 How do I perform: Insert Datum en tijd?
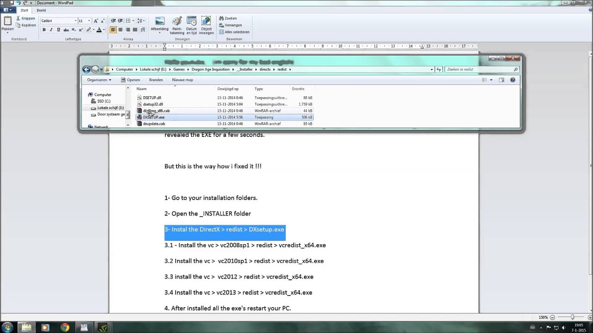[191, 25]
